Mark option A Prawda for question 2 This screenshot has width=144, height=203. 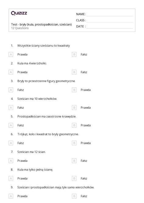11,72
